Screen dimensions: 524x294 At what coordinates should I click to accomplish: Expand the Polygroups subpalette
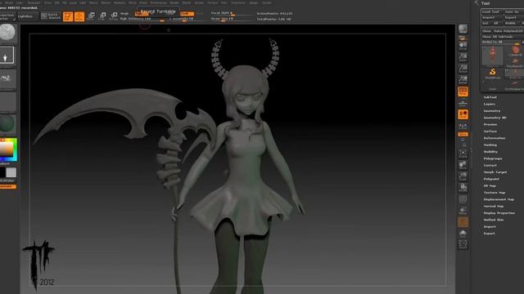(493, 158)
